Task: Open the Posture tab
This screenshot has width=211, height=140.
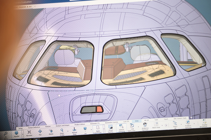Action: [x=48, y=127]
